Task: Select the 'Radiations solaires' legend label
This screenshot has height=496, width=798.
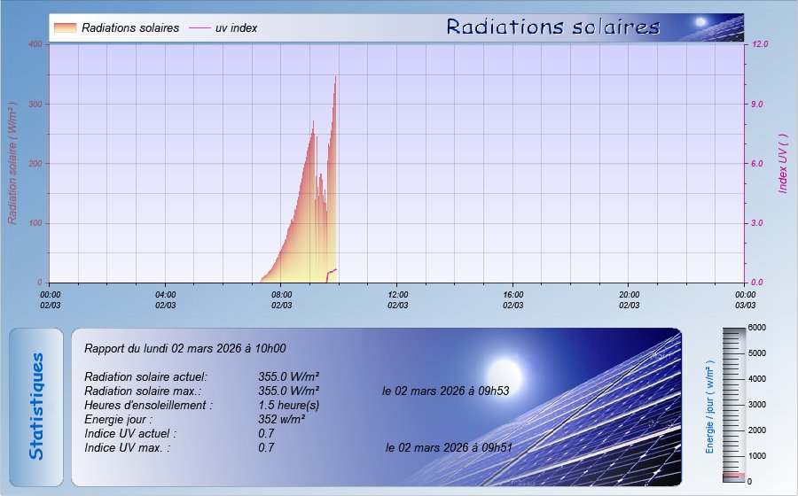Action: pyautogui.click(x=129, y=28)
